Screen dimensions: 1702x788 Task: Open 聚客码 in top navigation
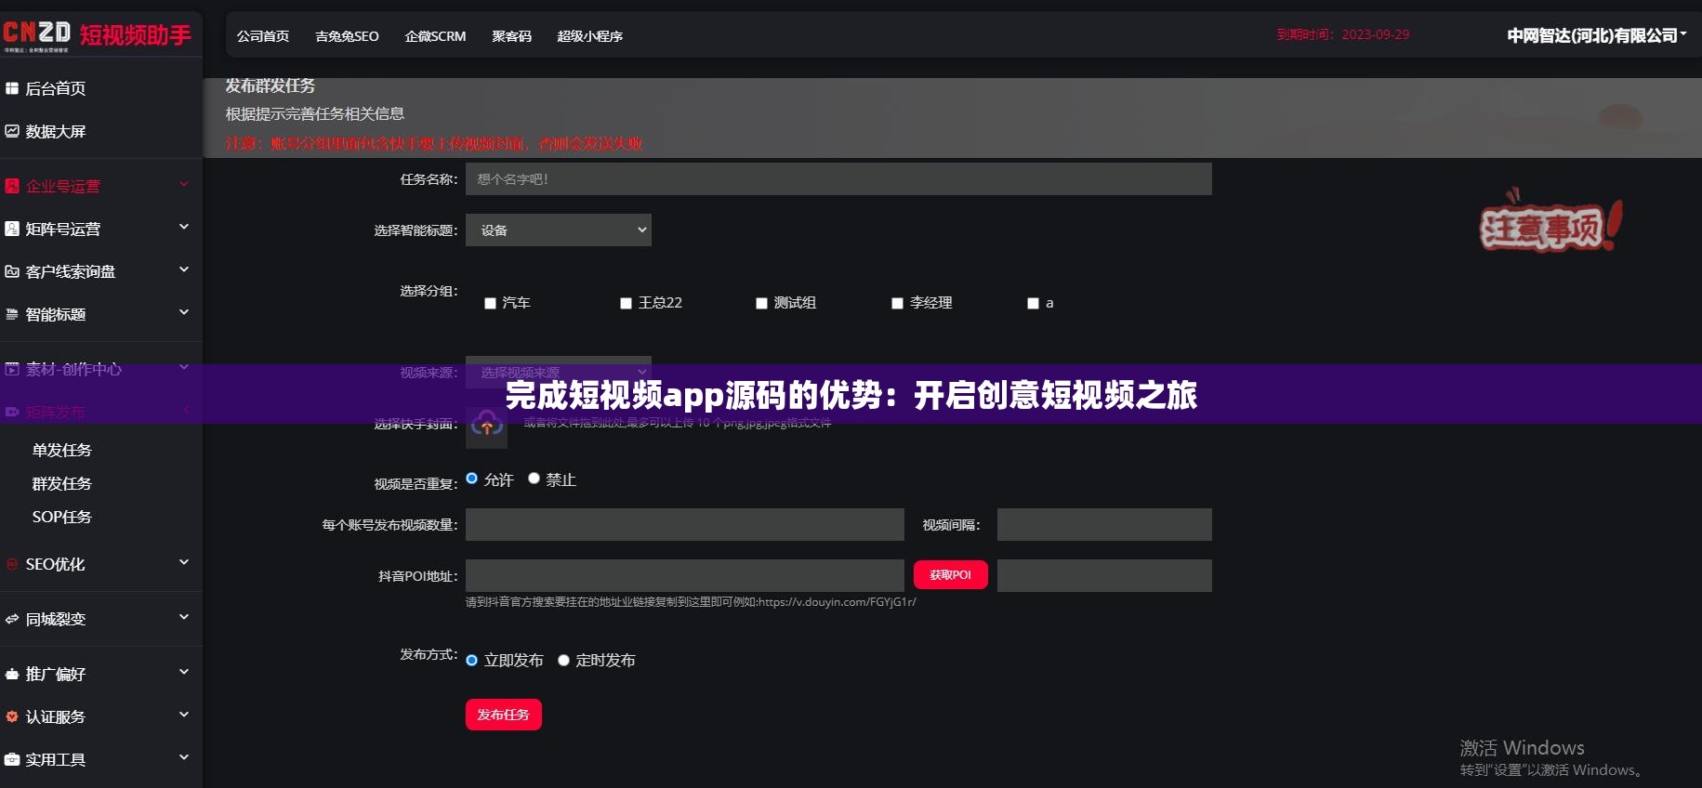click(x=511, y=36)
